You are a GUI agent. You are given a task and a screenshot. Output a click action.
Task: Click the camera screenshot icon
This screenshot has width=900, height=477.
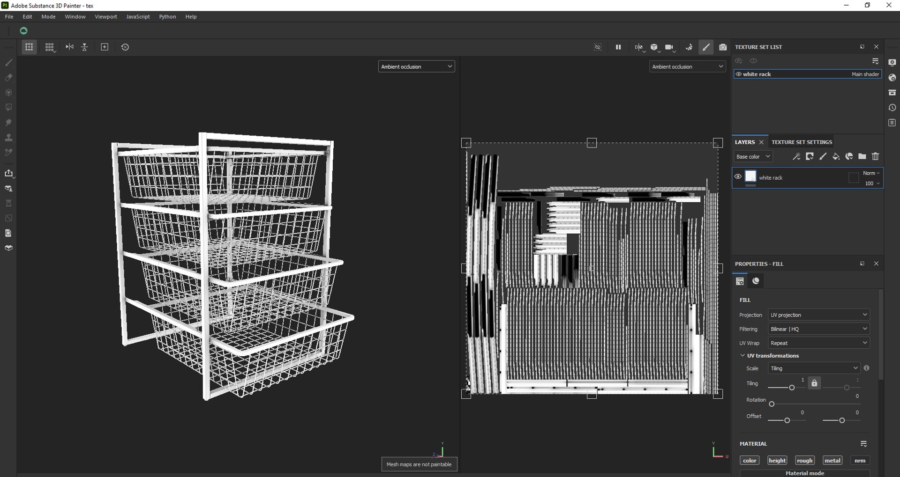coord(723,47)
